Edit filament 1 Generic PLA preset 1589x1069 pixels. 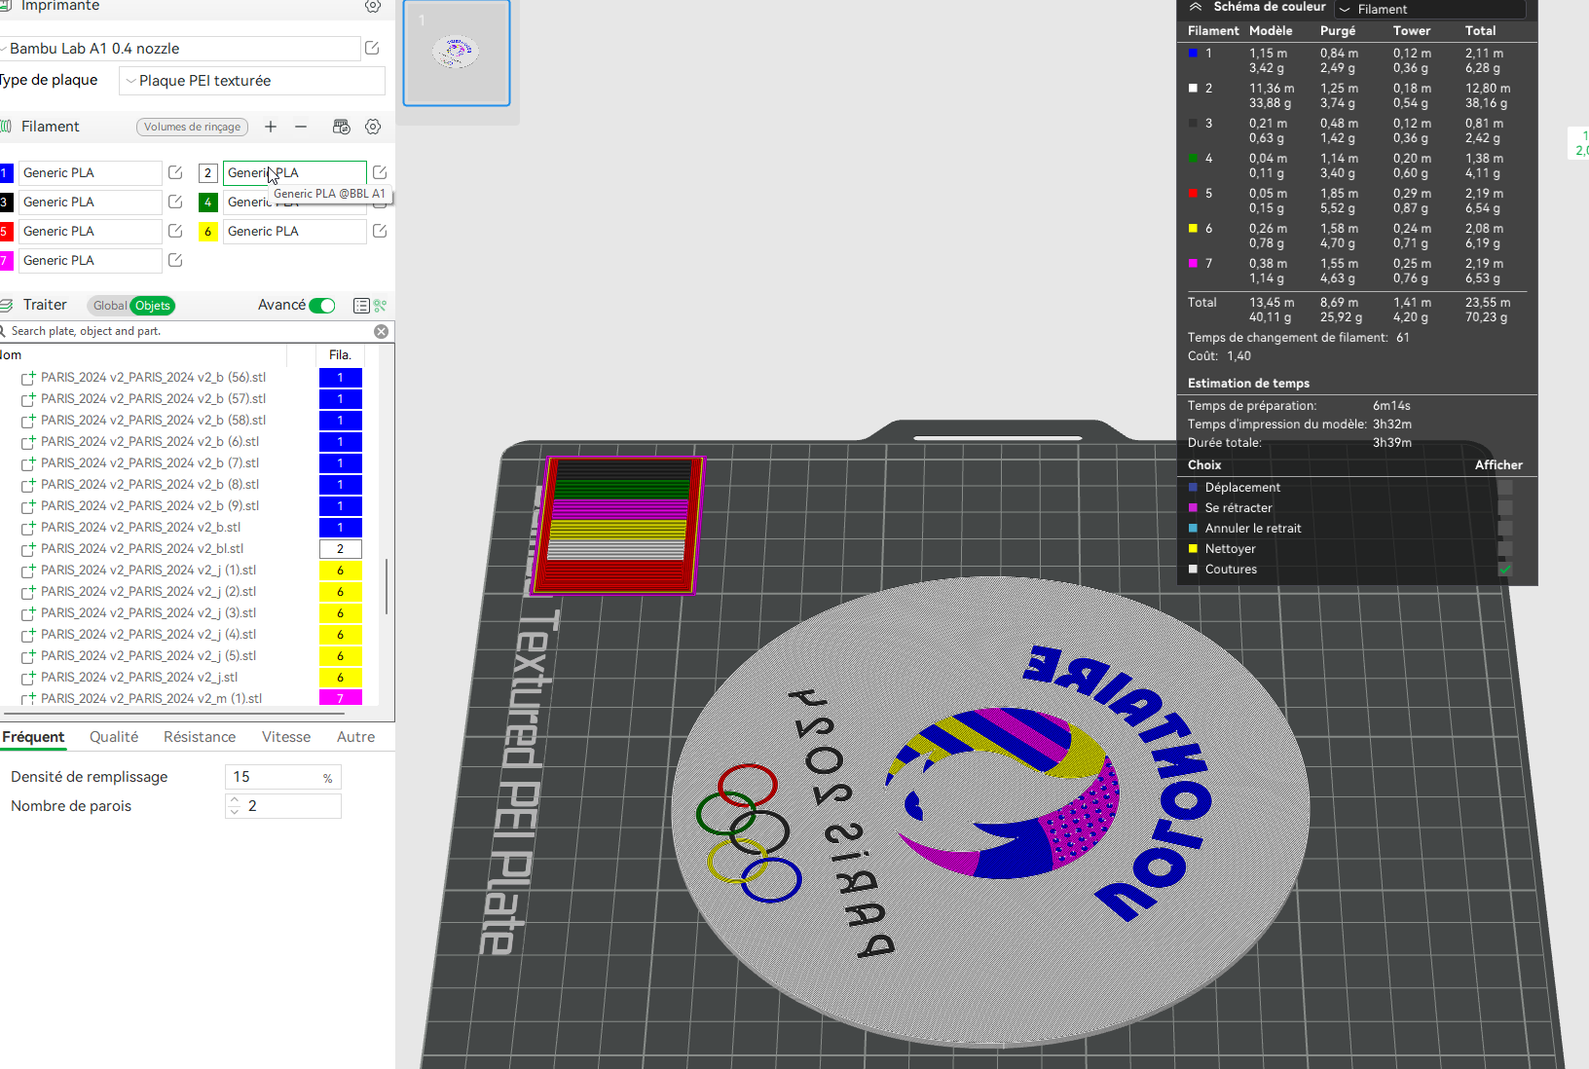[x=175, y=172]
